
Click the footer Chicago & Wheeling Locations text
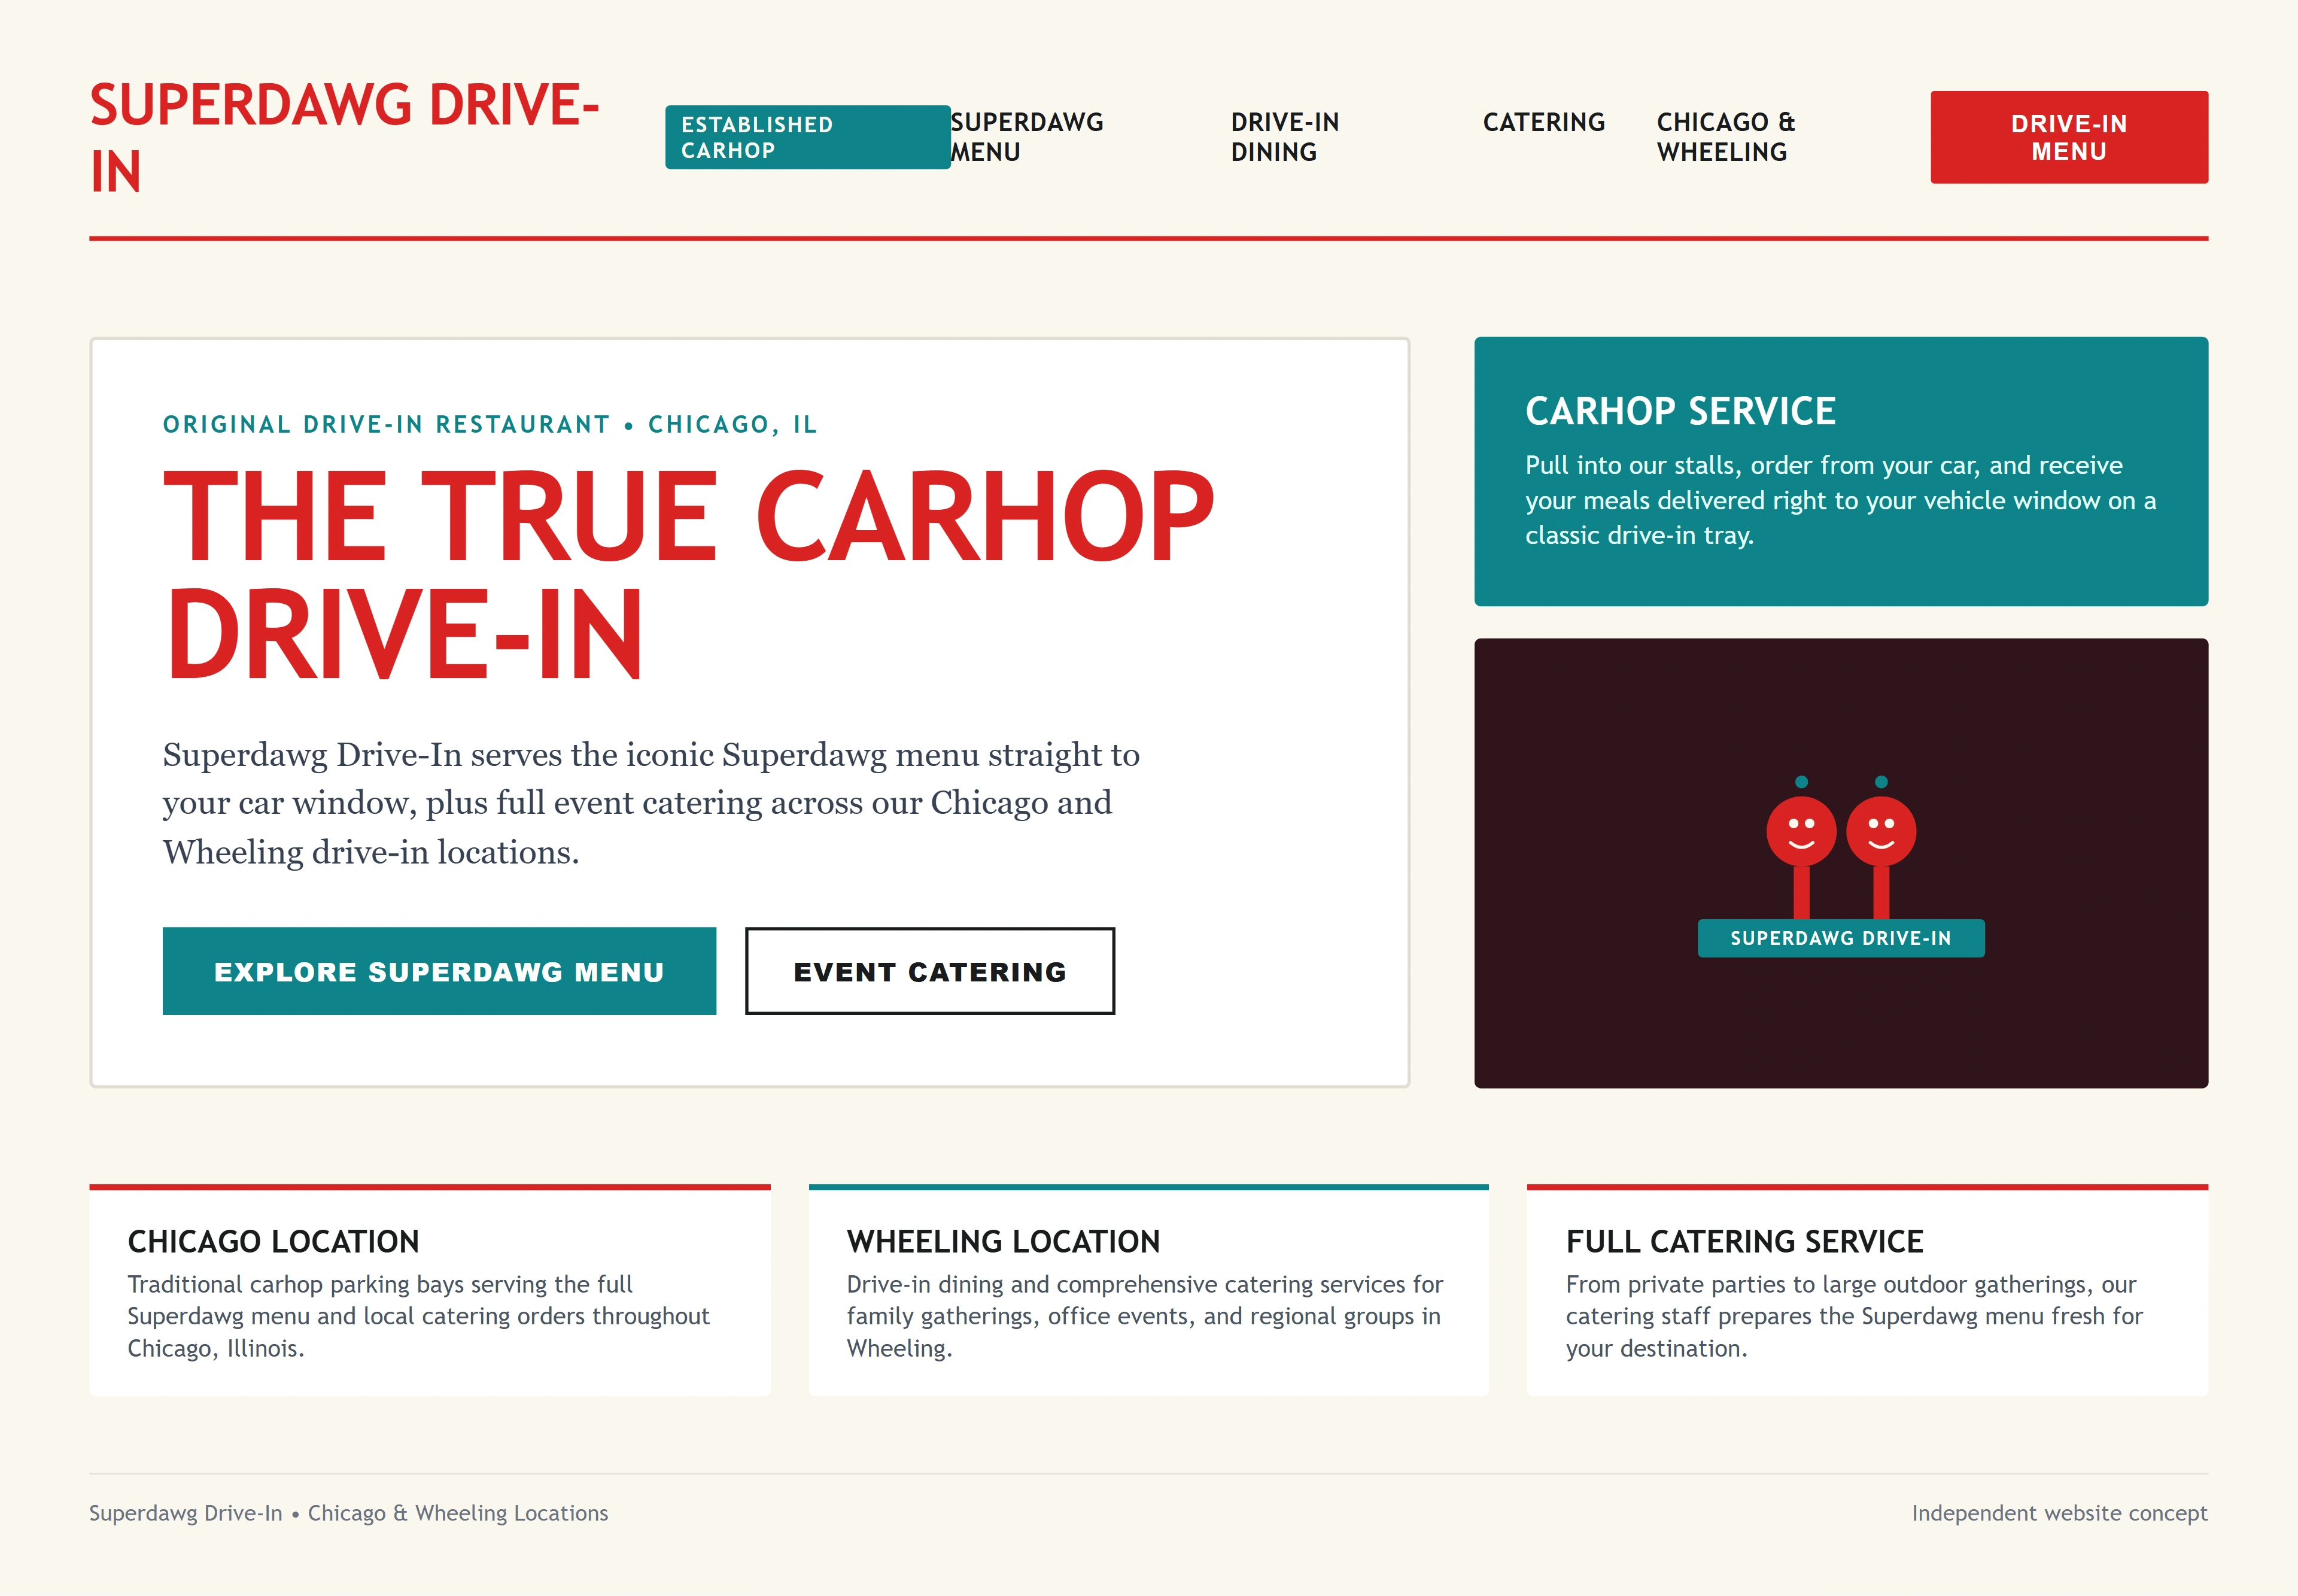click(x=458, y=1513)
